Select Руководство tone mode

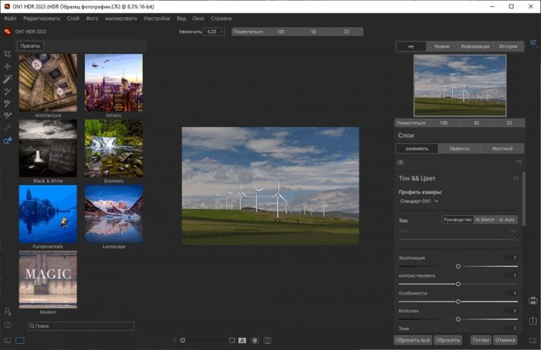click(x=458, y=220)
